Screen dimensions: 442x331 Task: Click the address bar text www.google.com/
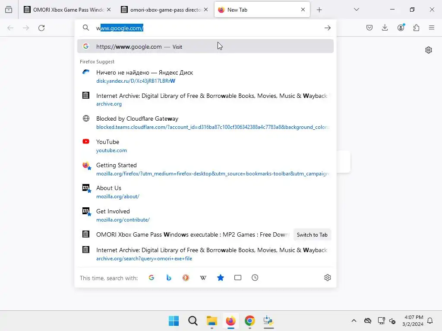pyautogui.click(x=120, y=28)
